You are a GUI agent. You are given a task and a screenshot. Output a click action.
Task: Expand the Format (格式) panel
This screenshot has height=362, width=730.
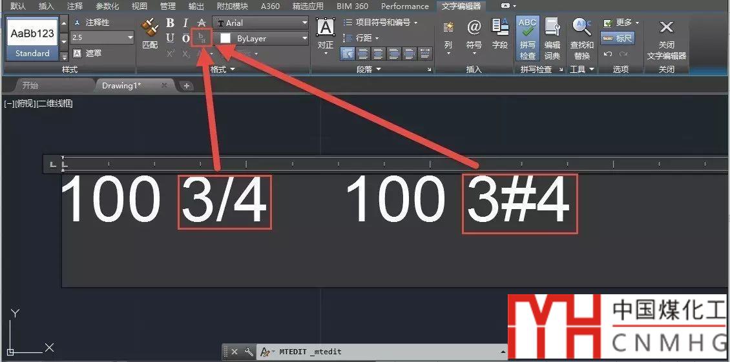pyautogui.click(x=222, y=69)
